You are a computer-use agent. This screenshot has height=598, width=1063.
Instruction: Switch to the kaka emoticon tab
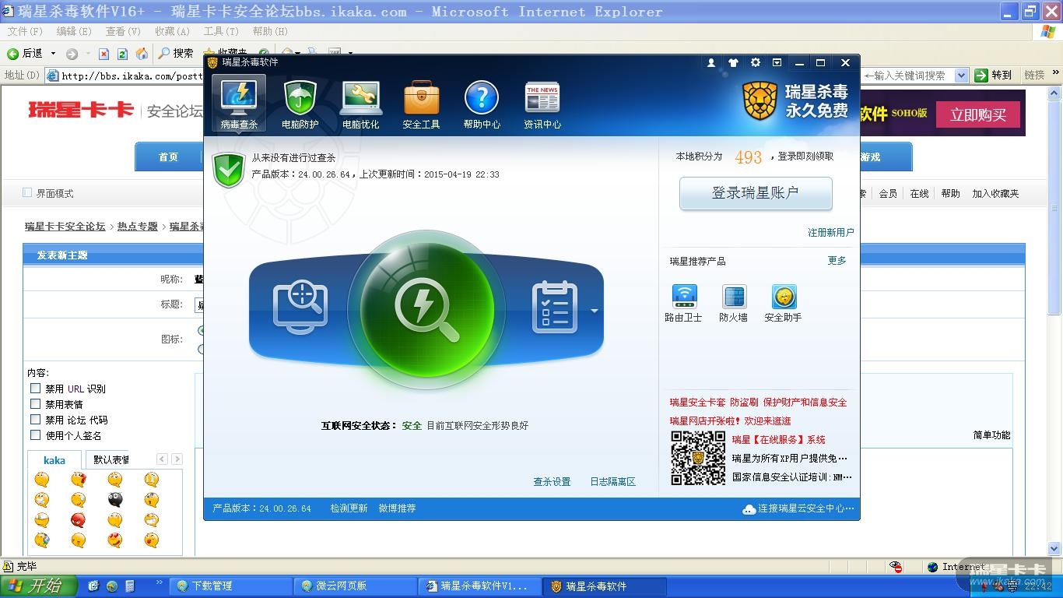click(x=54, y=459)
